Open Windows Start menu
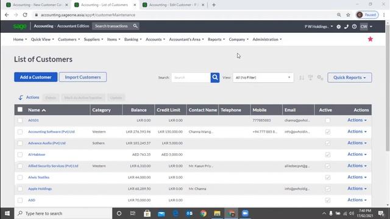Image resolution: width=390 pixels, height=219 pixels. click(x=7, y=214)
